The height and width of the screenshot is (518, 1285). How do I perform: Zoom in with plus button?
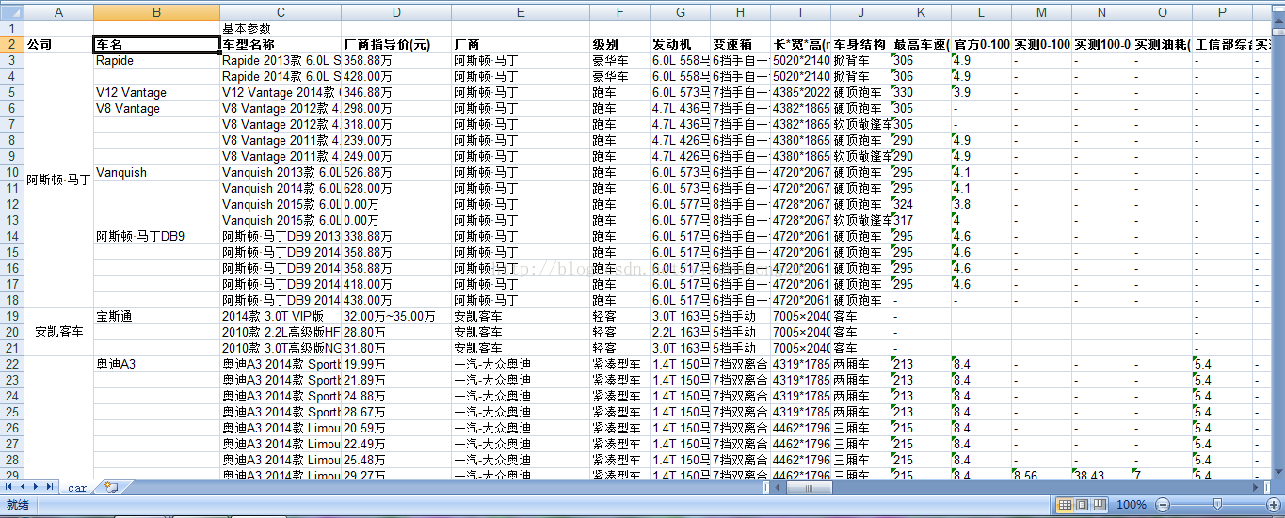click(x=1274, y=505)
